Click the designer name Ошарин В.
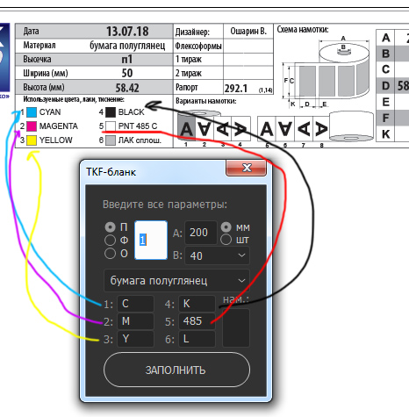Viewport: 409px width, 417px height. click(x=248, y=31)
